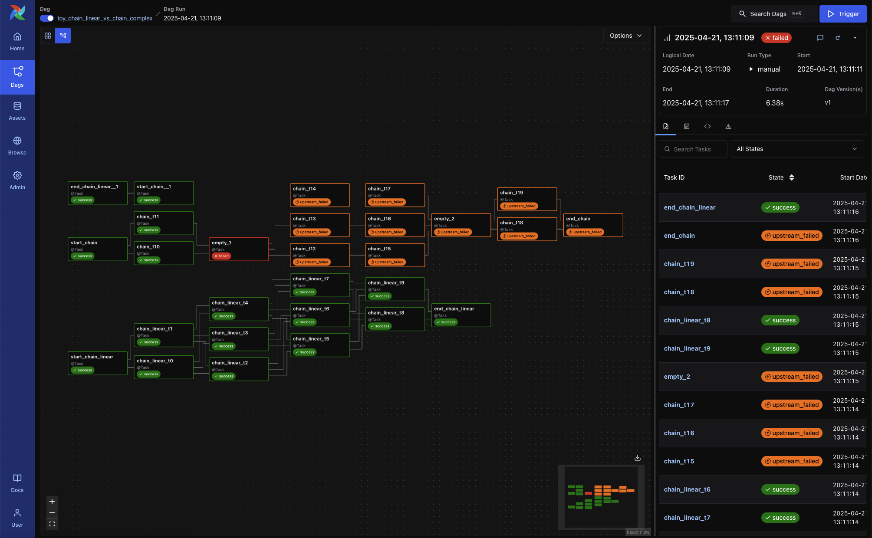
Task: Download the graph image icon
Action: (637, 458)
